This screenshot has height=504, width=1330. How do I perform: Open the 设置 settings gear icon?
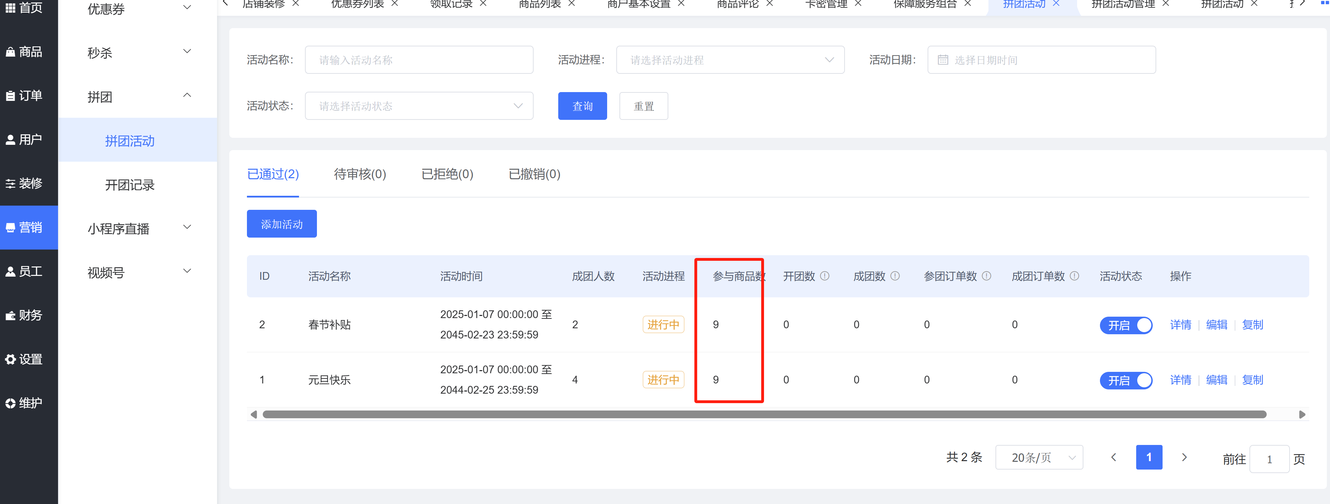(10, 359)
